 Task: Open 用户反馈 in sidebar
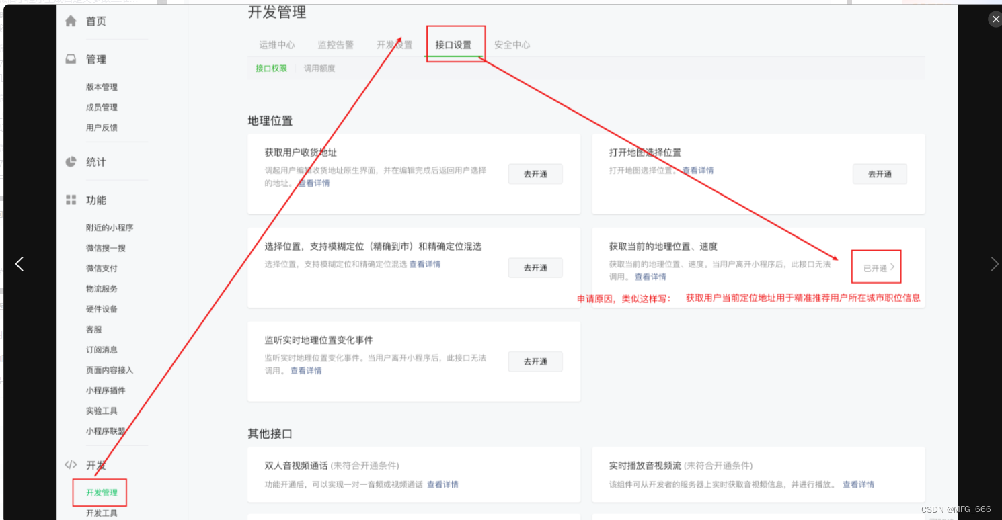click(x=102, y=128)
